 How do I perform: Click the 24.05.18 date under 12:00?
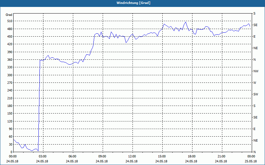point(132,161)
